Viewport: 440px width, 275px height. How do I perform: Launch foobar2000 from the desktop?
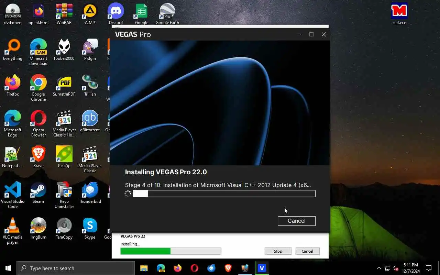coord(64,50)
